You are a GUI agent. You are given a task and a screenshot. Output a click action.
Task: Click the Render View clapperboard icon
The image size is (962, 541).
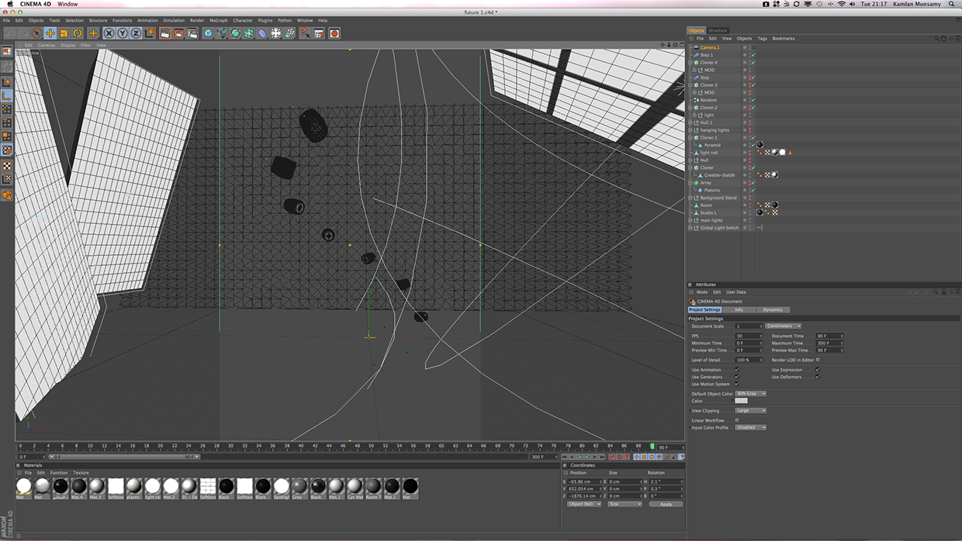click(165, 33)
